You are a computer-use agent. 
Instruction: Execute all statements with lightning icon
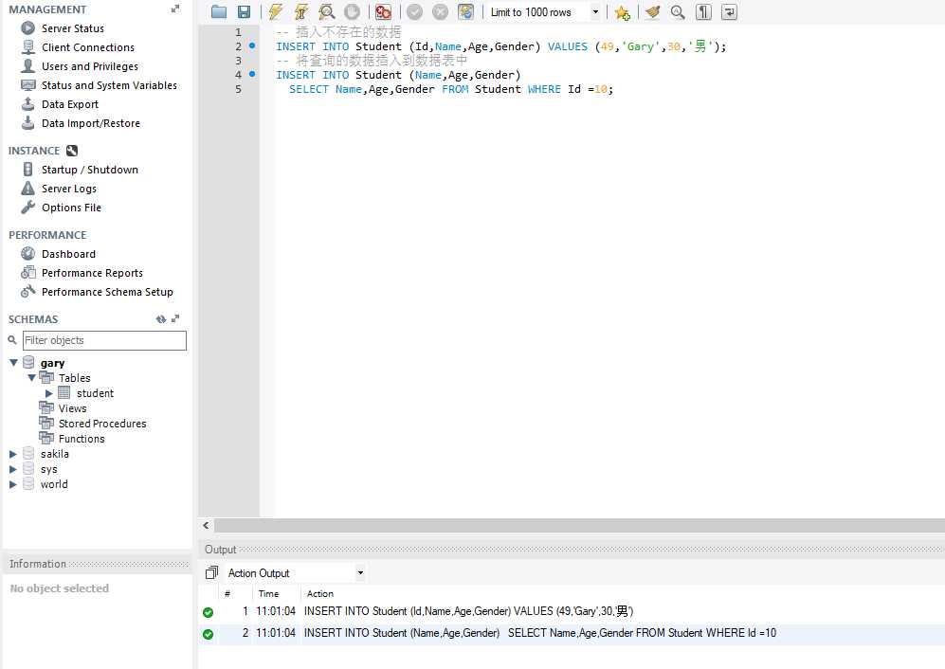276,12
